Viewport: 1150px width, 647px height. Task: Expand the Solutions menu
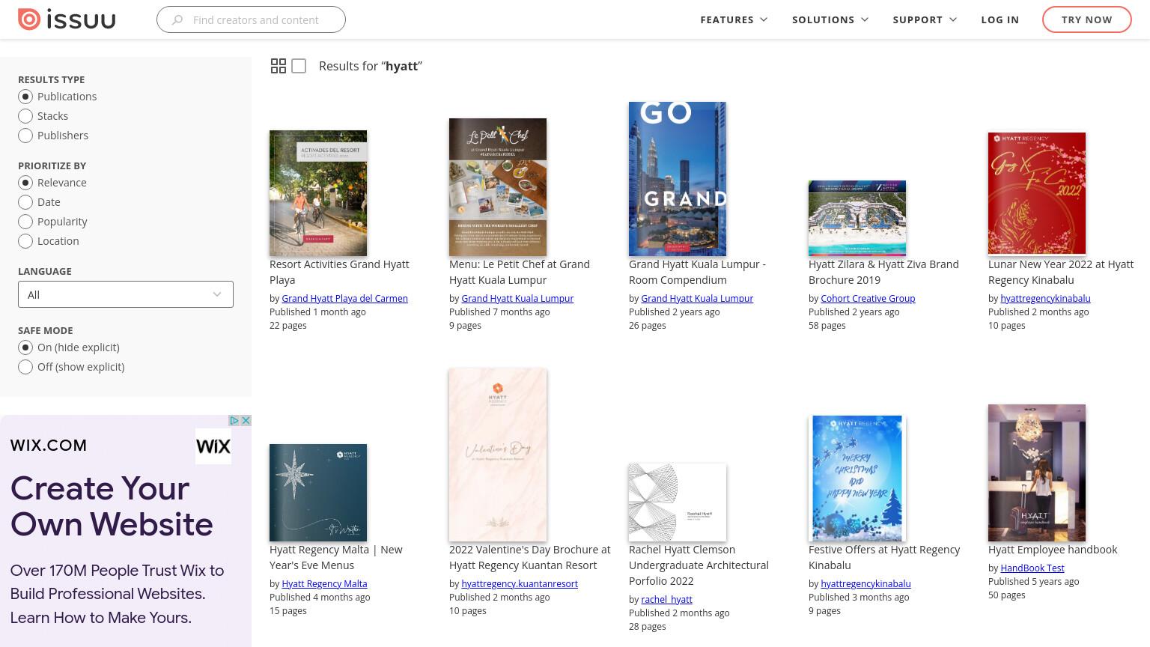coord(830,19)
